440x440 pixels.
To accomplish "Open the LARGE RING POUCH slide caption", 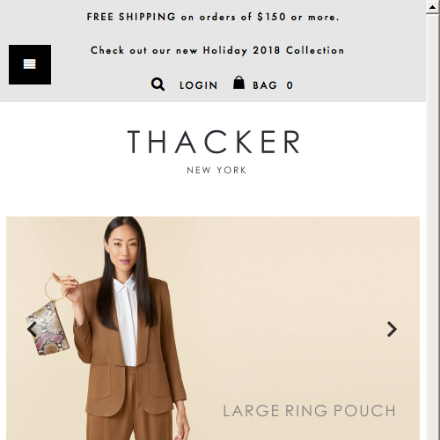I will point(309,411).
